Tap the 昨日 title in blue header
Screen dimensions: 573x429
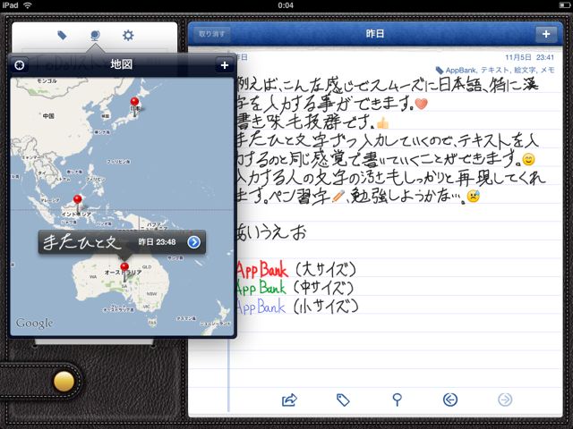375,34
